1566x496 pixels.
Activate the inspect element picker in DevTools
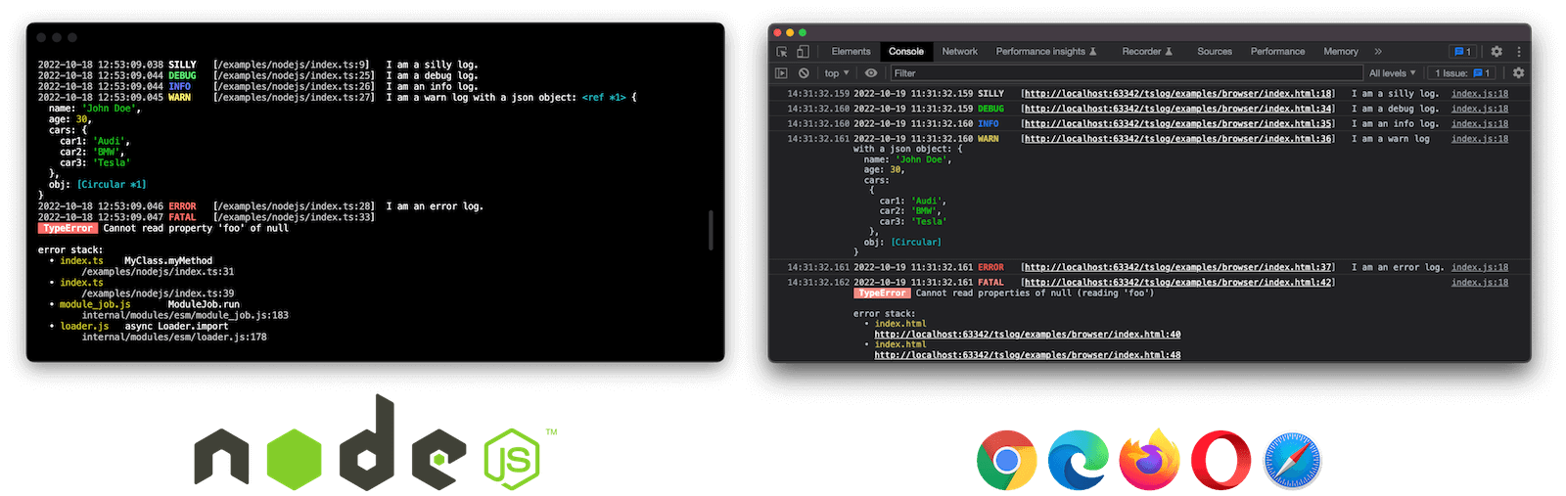pos(782,52)
